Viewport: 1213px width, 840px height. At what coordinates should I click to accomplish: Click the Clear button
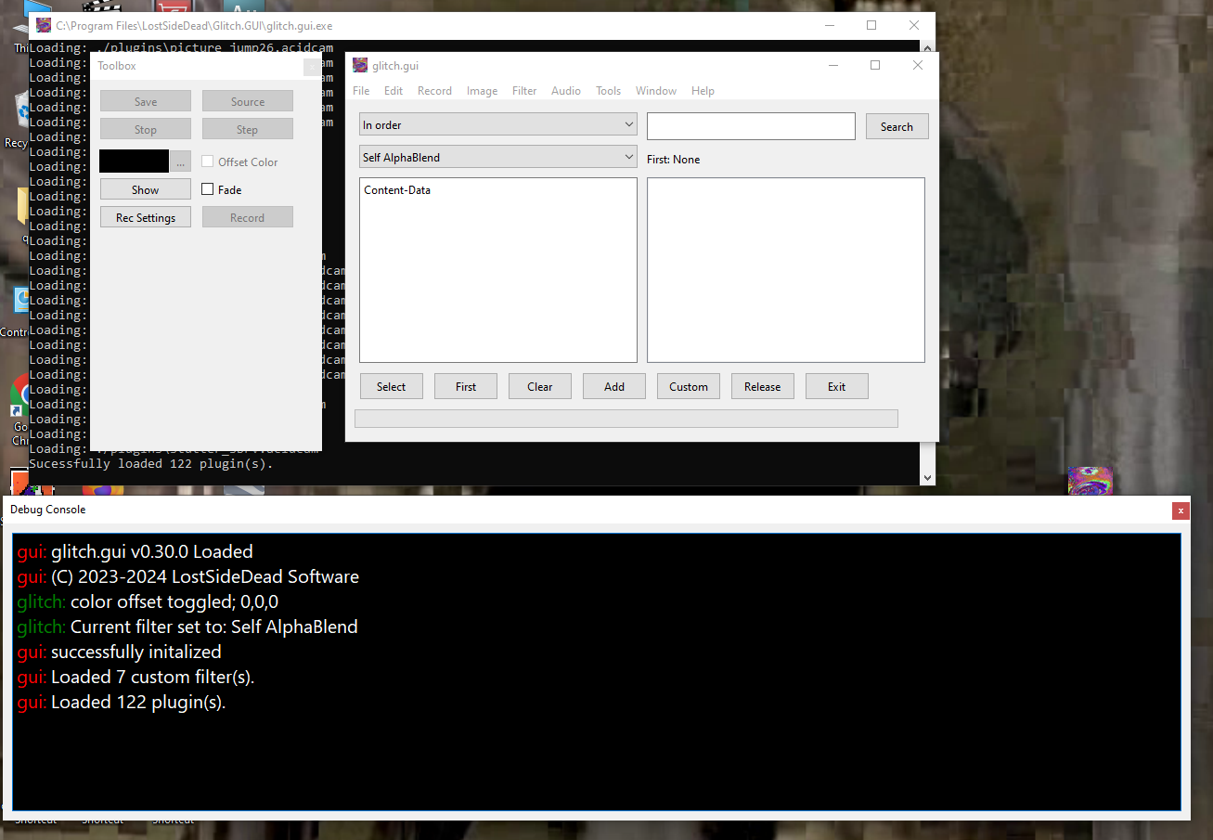tap(540, 387)
